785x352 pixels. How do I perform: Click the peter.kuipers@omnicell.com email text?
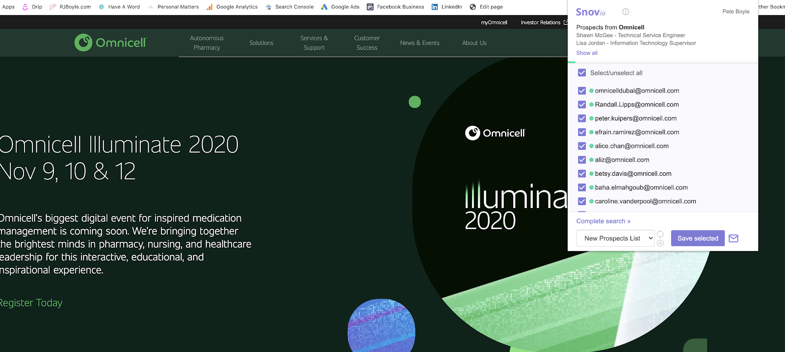click(636, 118)
